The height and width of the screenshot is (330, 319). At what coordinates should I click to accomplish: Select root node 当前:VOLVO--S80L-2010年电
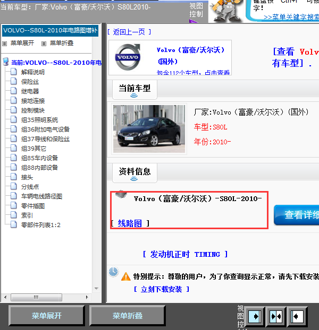coord(56,63)
